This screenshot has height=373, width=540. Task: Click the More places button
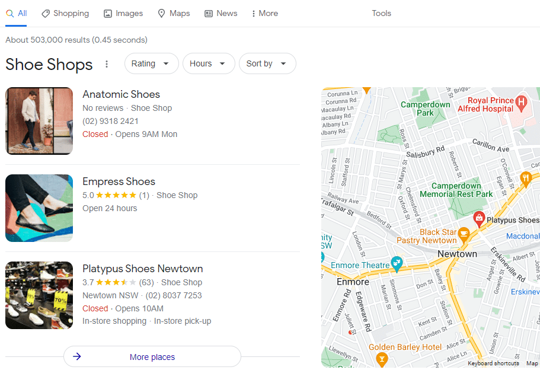(x=152, y=356)
